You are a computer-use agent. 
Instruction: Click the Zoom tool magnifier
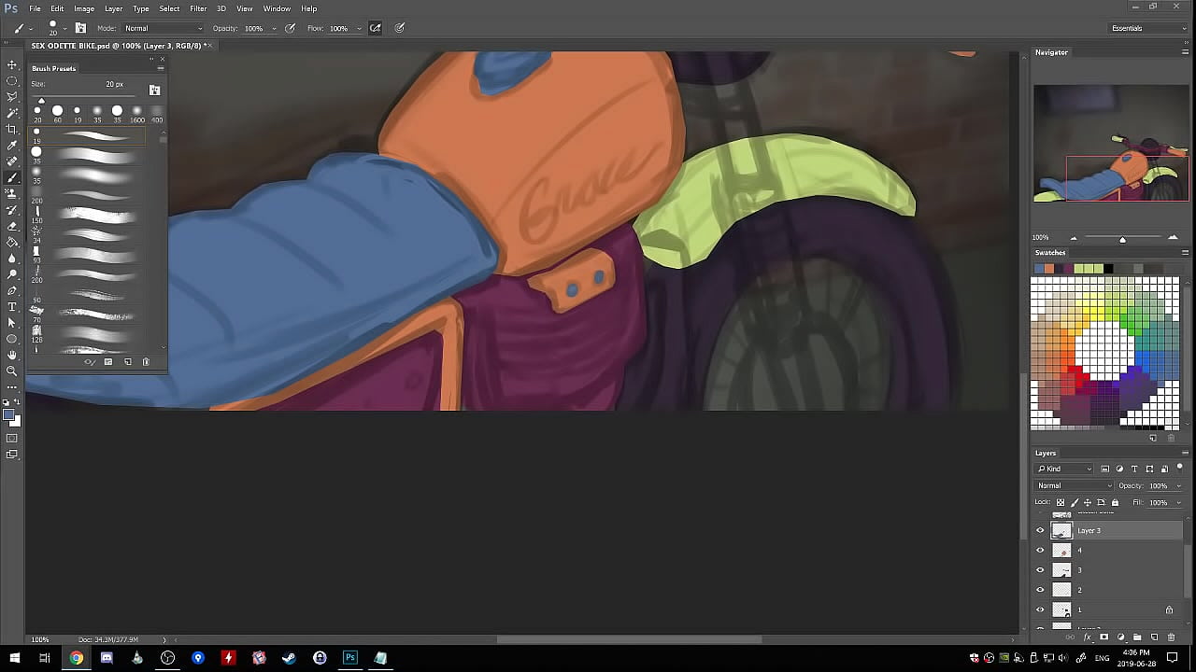coord(12,371)
